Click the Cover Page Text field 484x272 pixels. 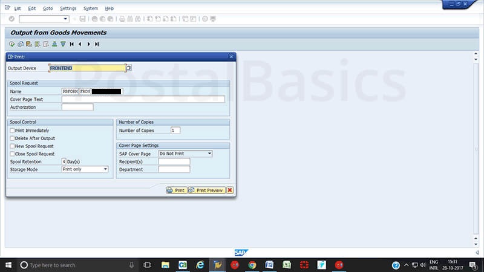coord(143,99)
